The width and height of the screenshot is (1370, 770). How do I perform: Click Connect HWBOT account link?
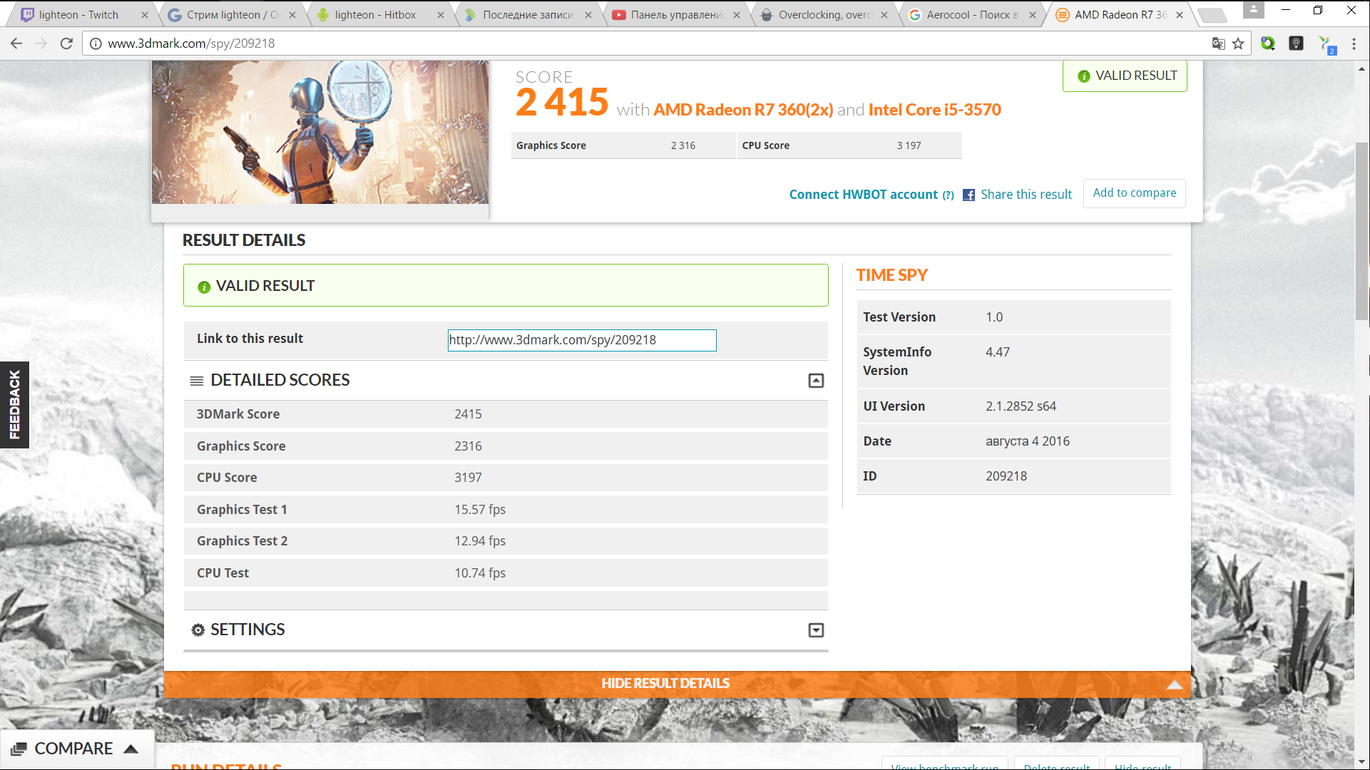(x=863, y=195)
